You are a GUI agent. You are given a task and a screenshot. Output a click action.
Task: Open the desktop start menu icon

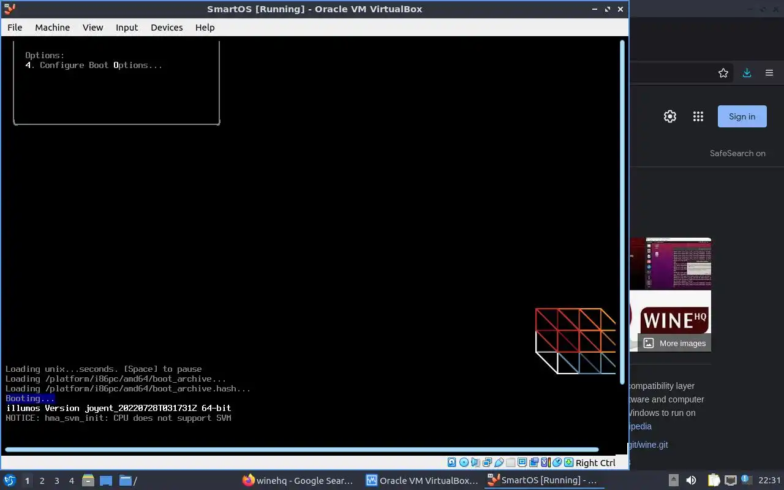tap(9, 480)
